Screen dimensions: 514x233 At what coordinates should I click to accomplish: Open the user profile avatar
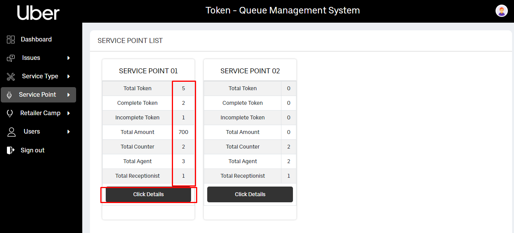tap(501, 11)
